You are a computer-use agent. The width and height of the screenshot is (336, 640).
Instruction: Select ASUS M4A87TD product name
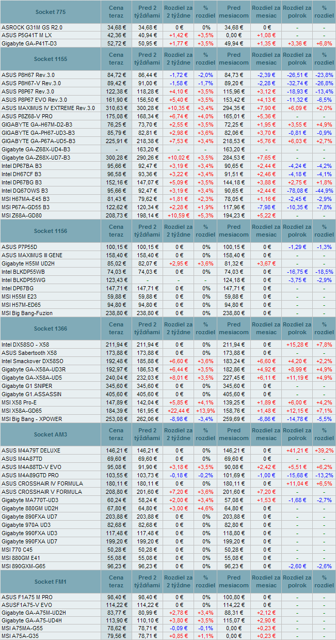click(x=22, y=459)
